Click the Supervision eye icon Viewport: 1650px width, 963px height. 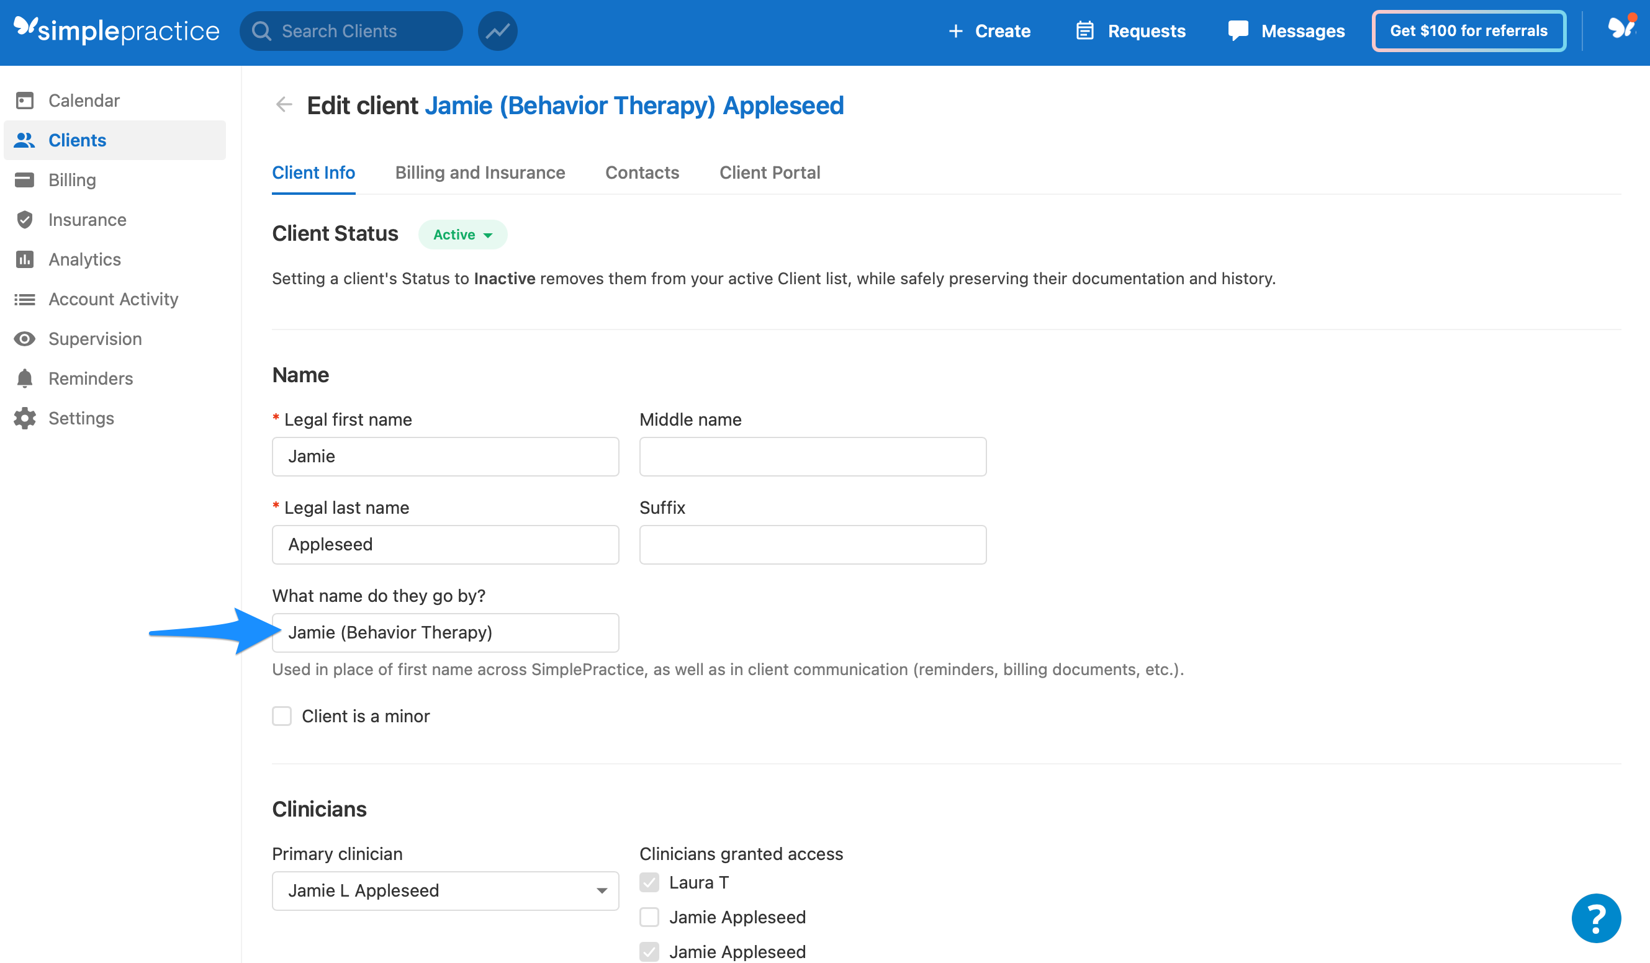[25, 338]
